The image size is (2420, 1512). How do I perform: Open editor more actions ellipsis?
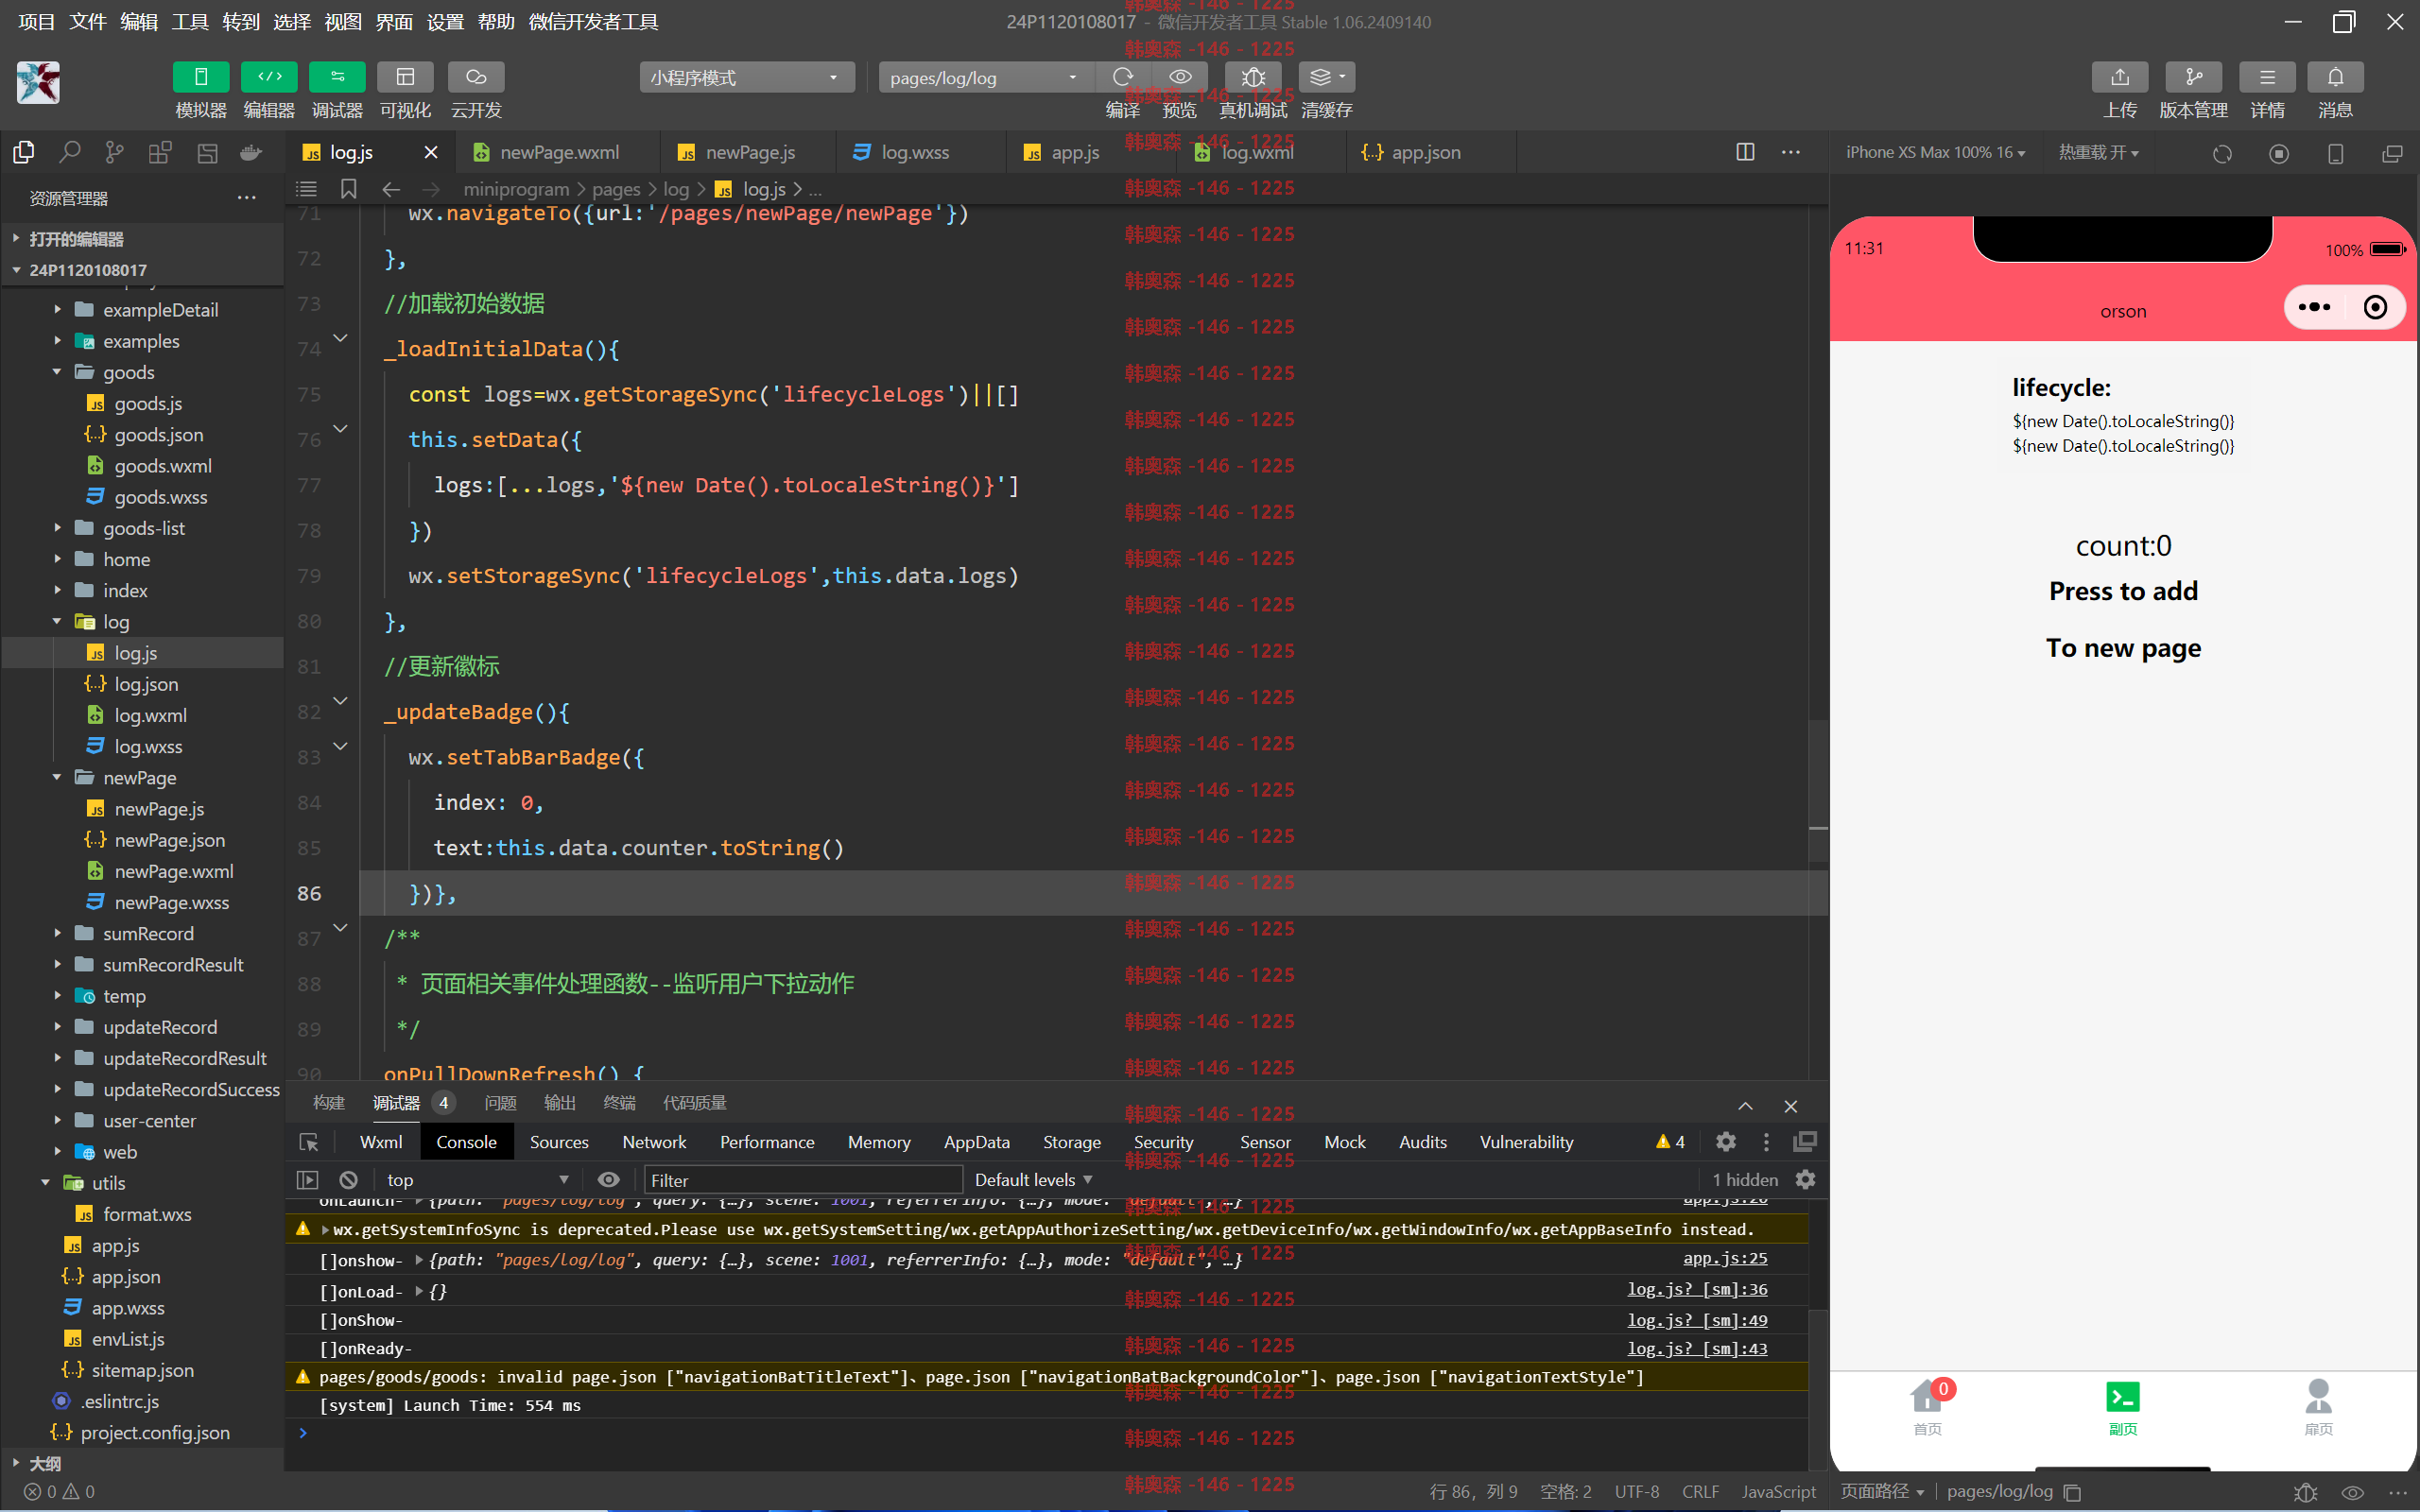(x=1791, y=152)
